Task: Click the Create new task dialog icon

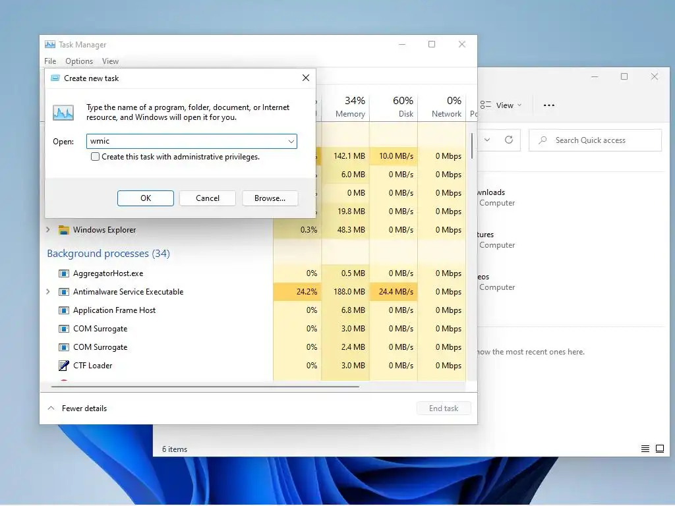Action: [x=55, y=78]
